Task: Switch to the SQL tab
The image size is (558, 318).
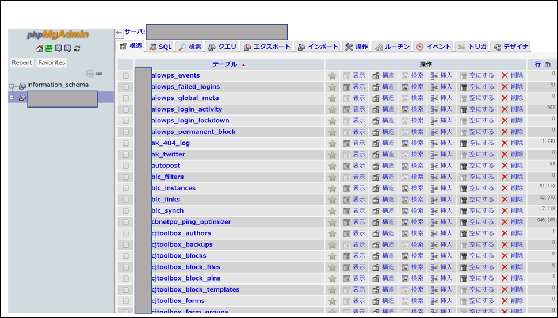Action: [x=160, y=47]
